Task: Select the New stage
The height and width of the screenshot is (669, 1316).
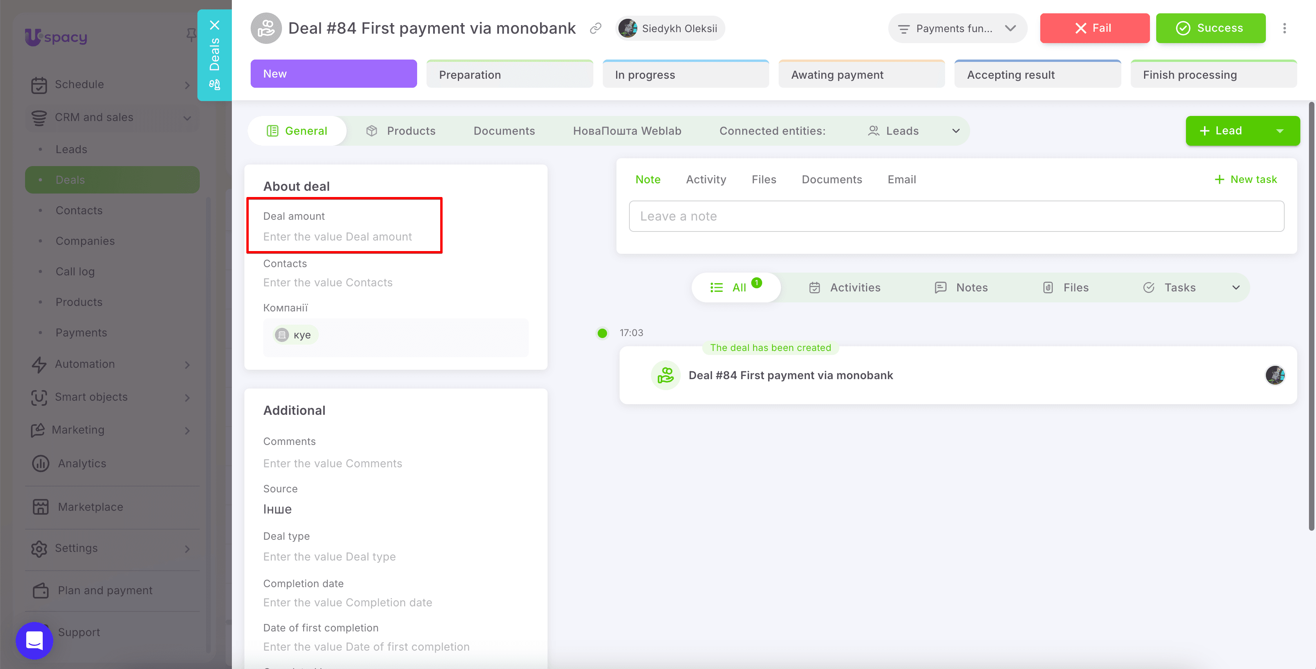Action: coord(334,74)
